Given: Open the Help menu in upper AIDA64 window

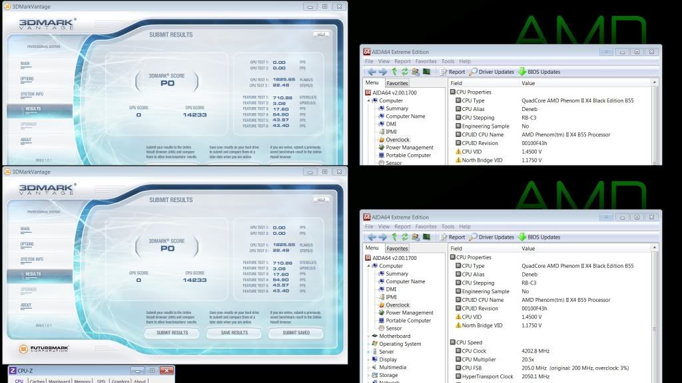Looking at the screenshot, I should click(x=464, y=61).
